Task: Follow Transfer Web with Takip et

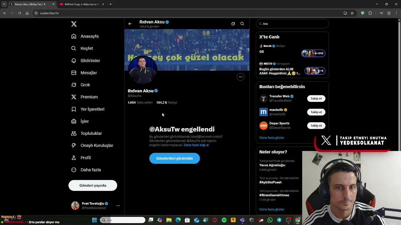Action: [x=316, y=98]
